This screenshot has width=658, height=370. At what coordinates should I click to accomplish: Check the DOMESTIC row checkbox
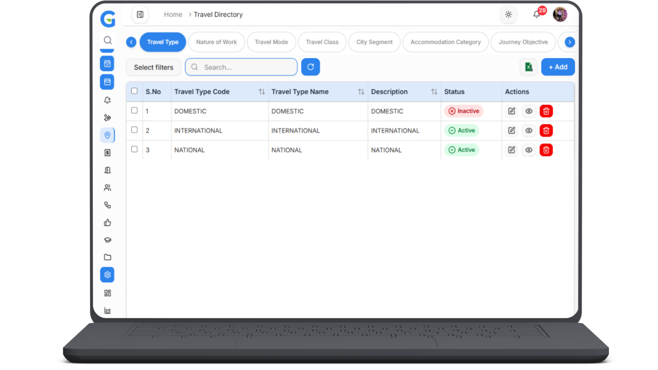pyautogui.click(x=134, y=110)
